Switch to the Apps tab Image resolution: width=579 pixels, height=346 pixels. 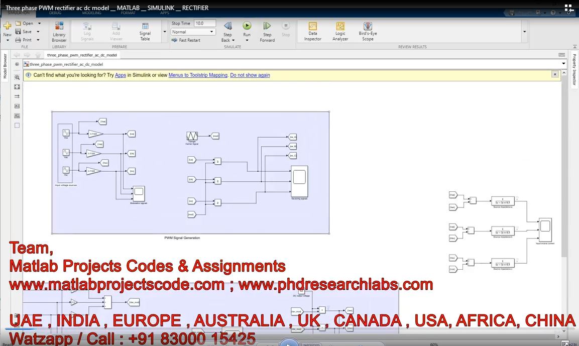(164, 13)
